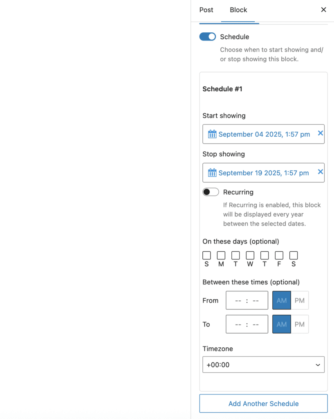Enable the Recurring toggle
The width and height of the screenshot is (334, 419).
click(x=211, y=192)
